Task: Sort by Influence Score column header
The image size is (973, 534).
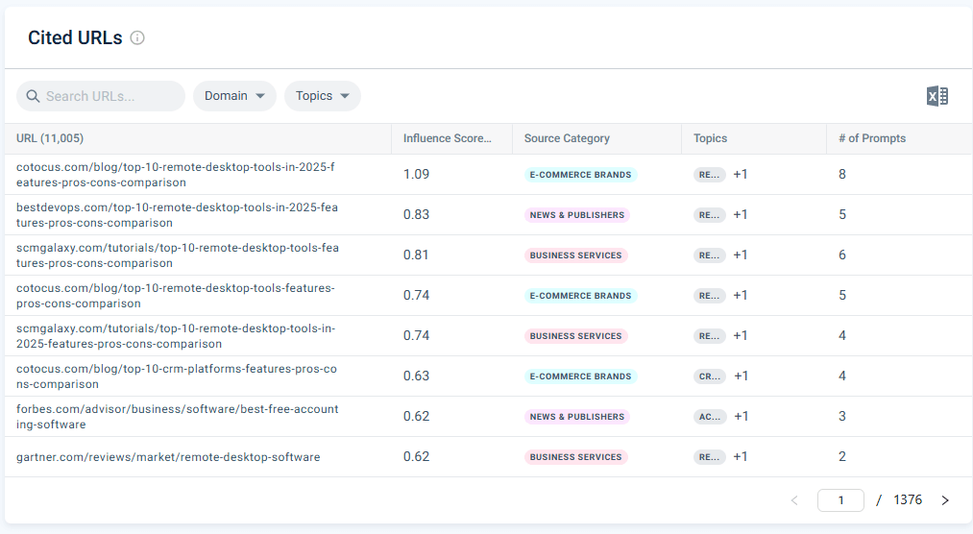Action: 447,138
